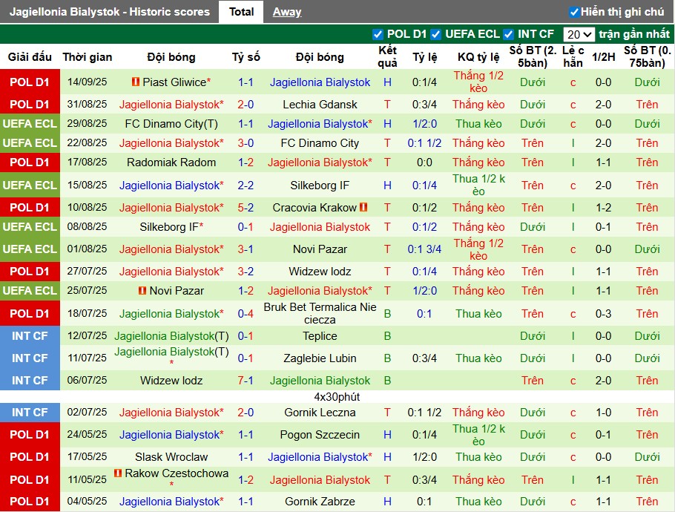Click the 7-1 score for Widzew lodz match

pos(246,381)
